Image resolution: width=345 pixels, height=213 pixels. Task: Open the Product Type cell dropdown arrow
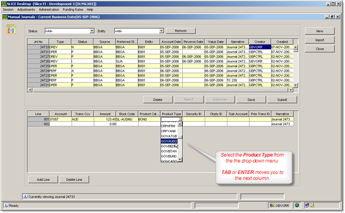(180, 119)
